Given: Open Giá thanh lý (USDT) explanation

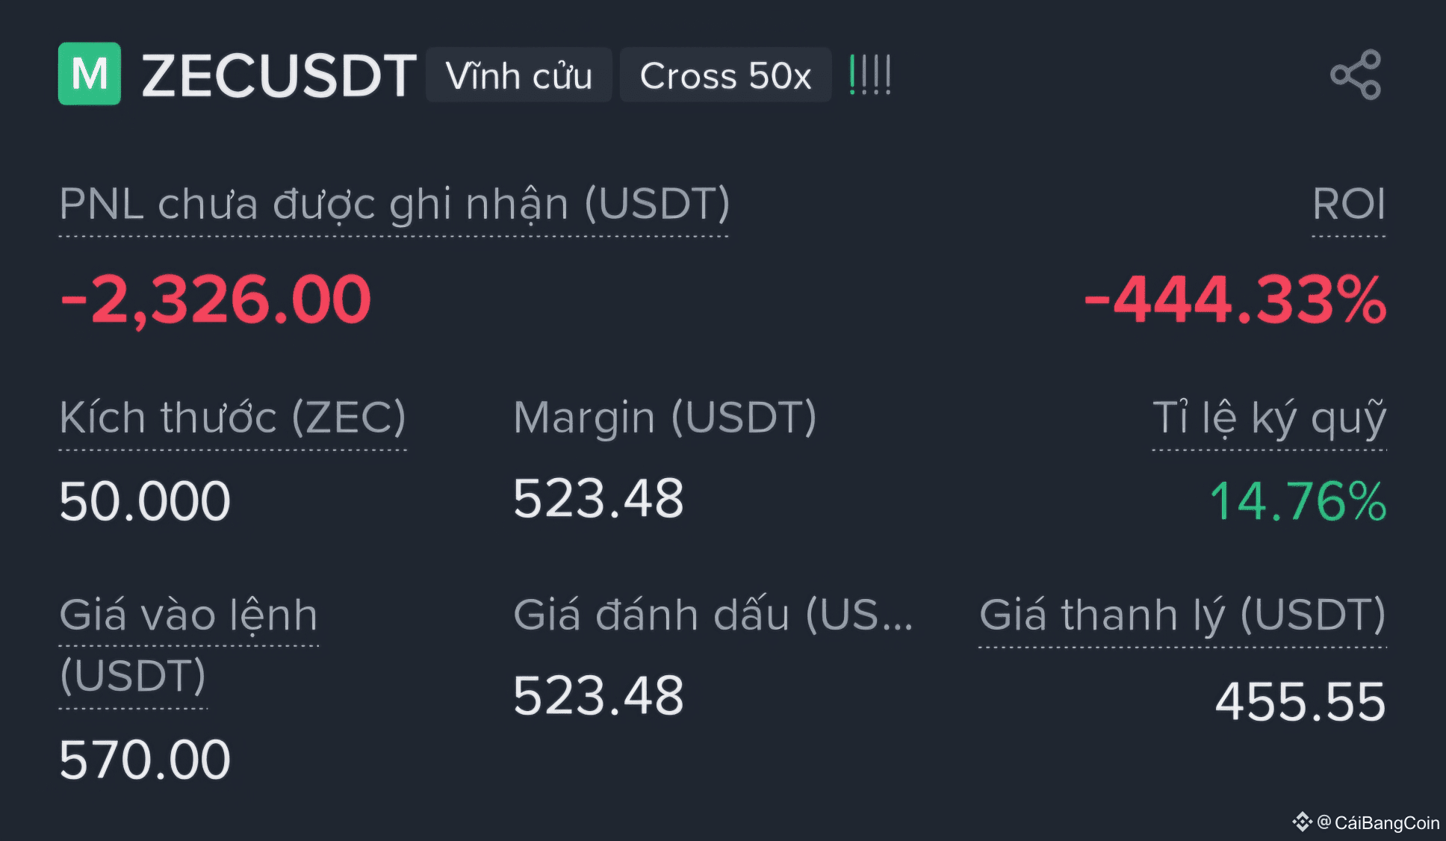Looking at the screenshot, I should point(1182,615).
